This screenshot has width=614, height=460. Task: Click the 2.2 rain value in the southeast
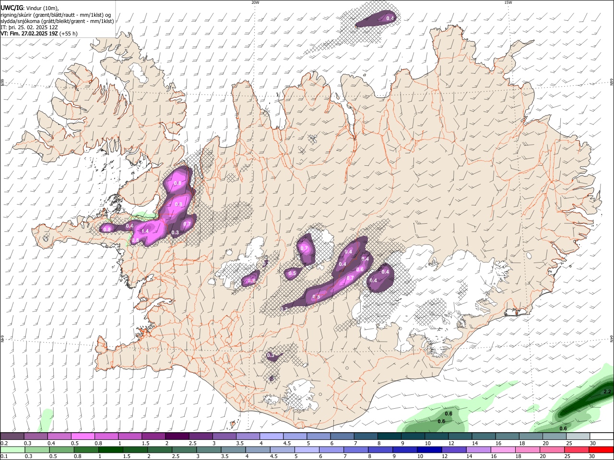(x=607, y=392)
